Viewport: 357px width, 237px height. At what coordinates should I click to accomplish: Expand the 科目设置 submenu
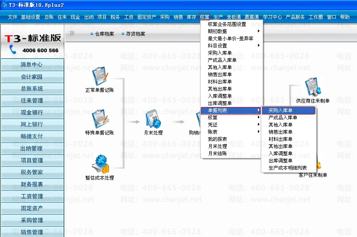(232, 45)
